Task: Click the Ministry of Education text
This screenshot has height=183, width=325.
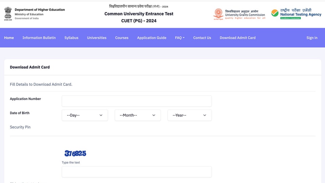Action: point(29,14)
